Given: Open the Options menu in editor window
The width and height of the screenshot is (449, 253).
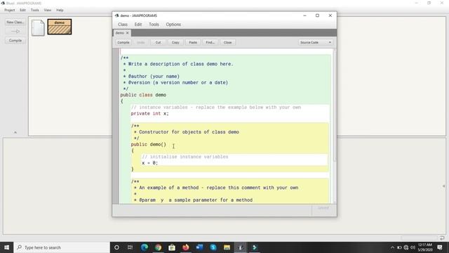Looking at the screenshot, I should click(173, 25).
